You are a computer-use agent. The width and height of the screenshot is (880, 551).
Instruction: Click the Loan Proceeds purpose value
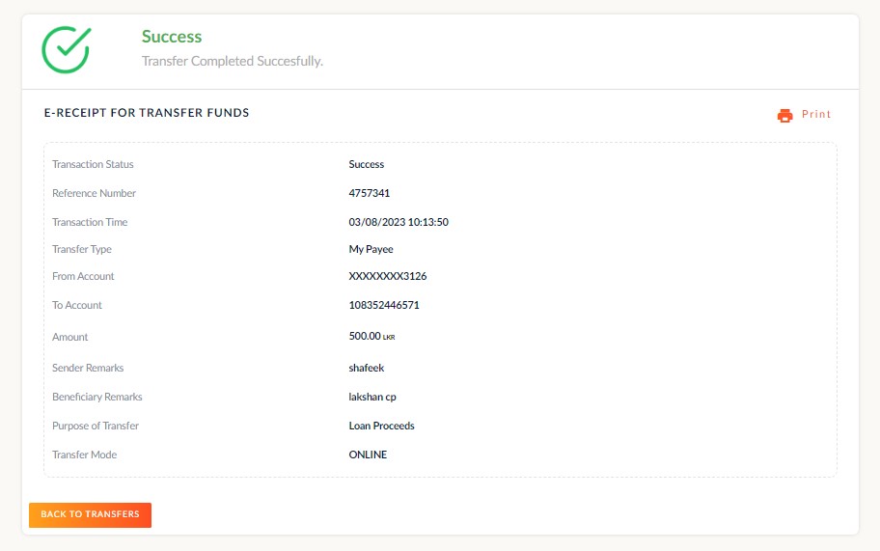(x=382, y=426)
